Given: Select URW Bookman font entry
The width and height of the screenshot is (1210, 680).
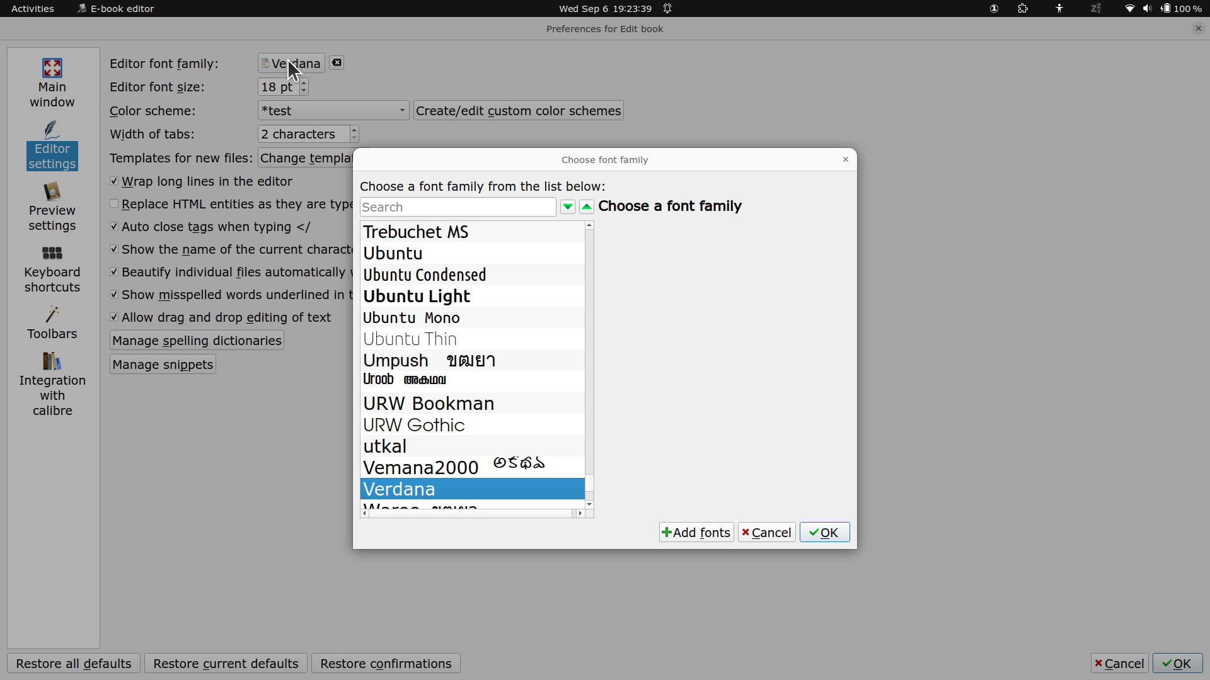Looking at the screenshot, I should [429, 404].
